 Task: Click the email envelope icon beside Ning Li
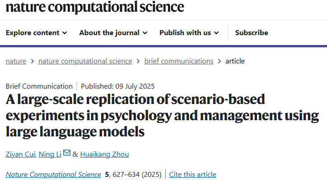pyautogui.click(x=67, y=153)
